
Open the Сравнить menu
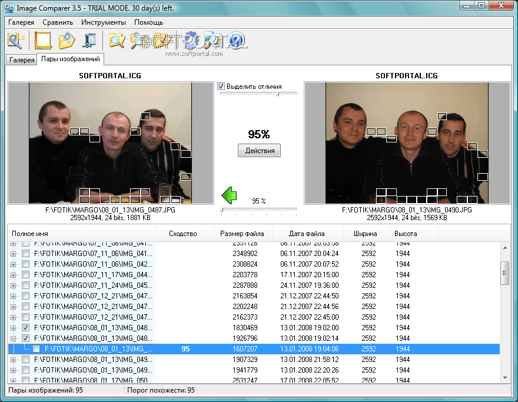coord(58,22)
